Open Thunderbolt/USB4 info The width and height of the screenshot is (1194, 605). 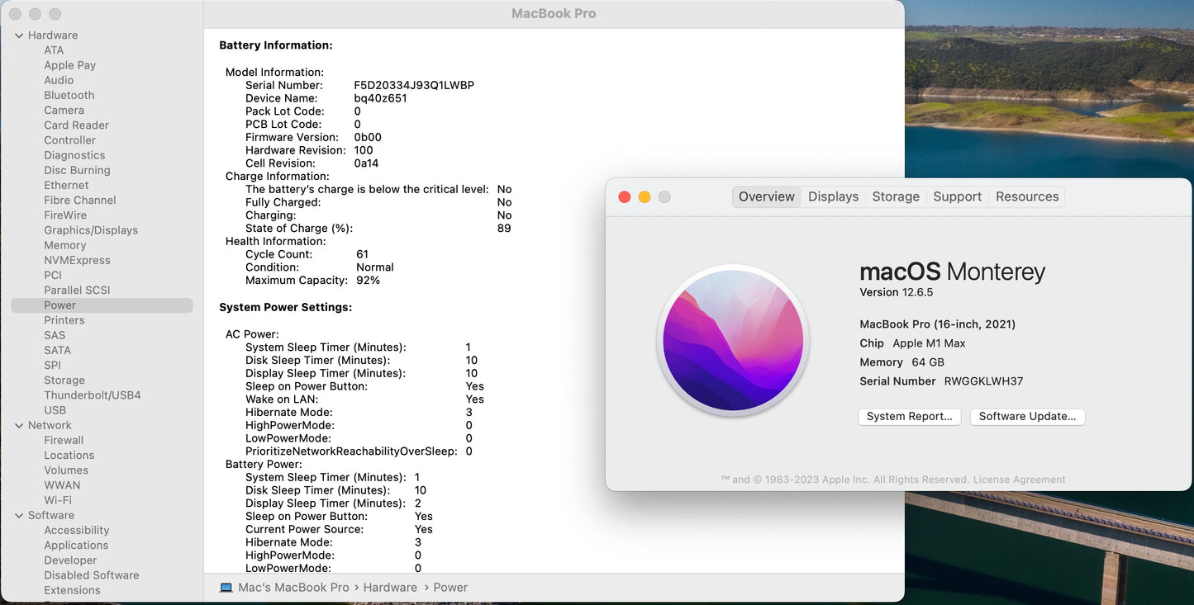93,395
